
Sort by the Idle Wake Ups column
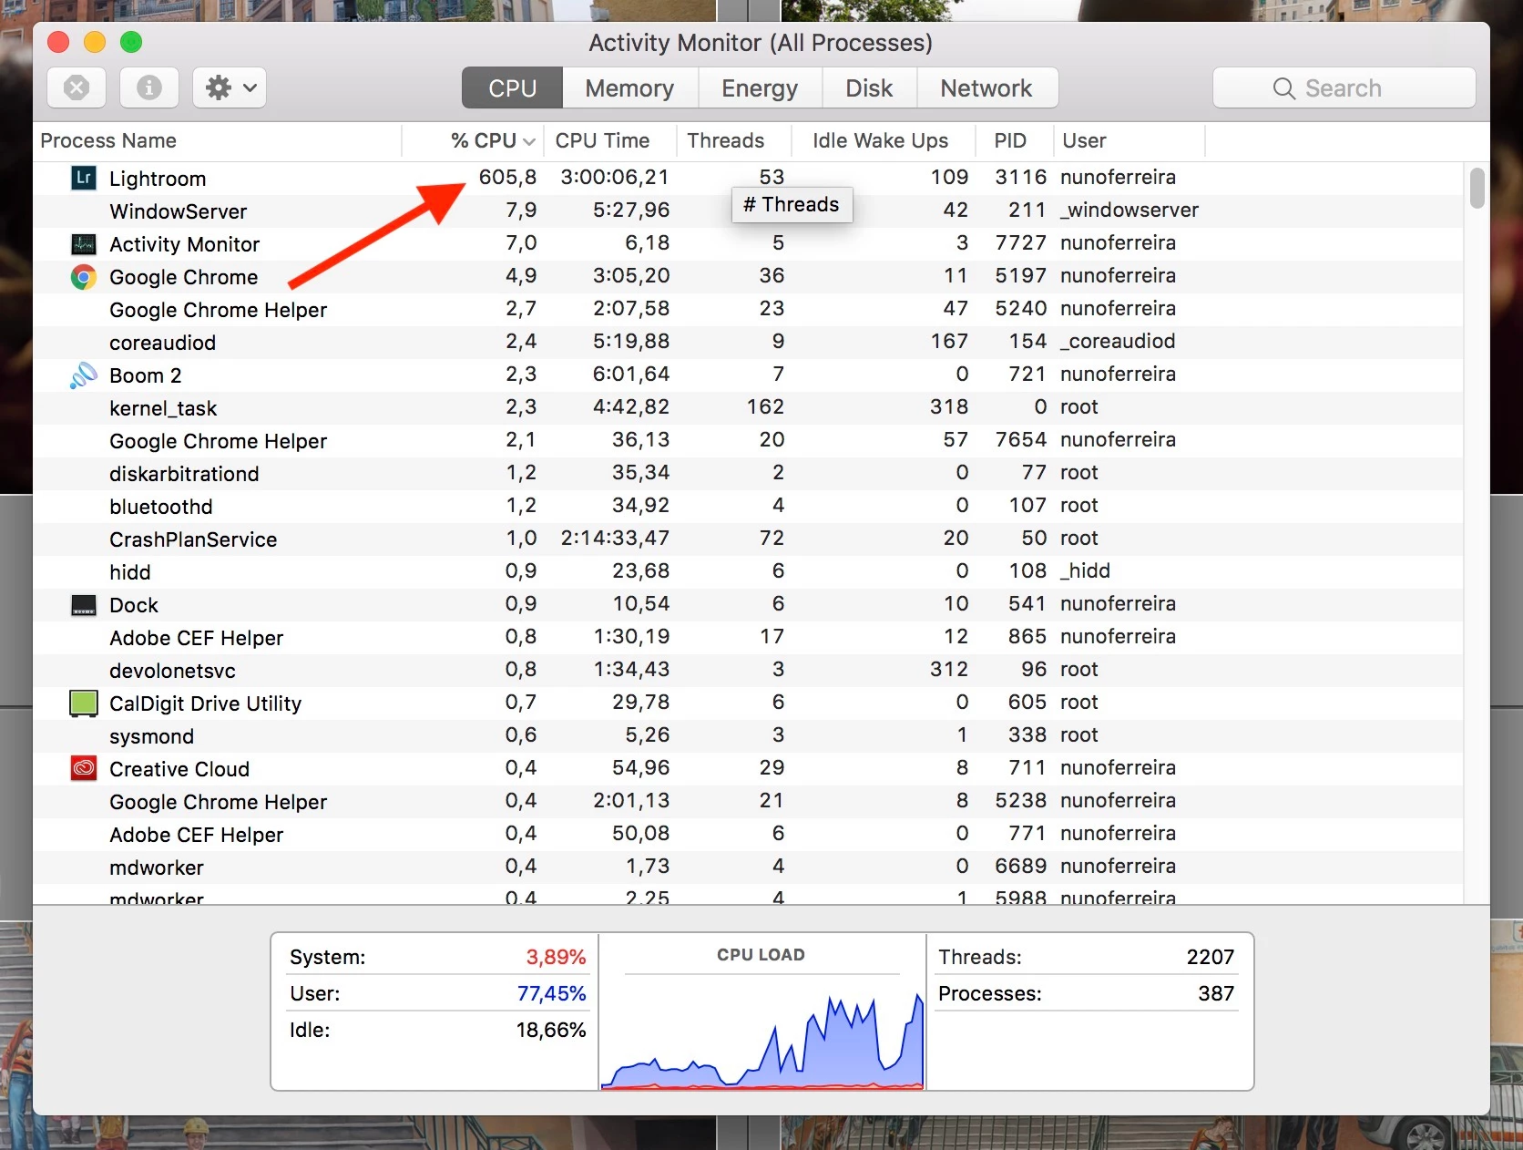click(x=884, y=140)
